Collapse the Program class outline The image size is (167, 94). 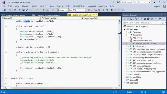point(6,78)
